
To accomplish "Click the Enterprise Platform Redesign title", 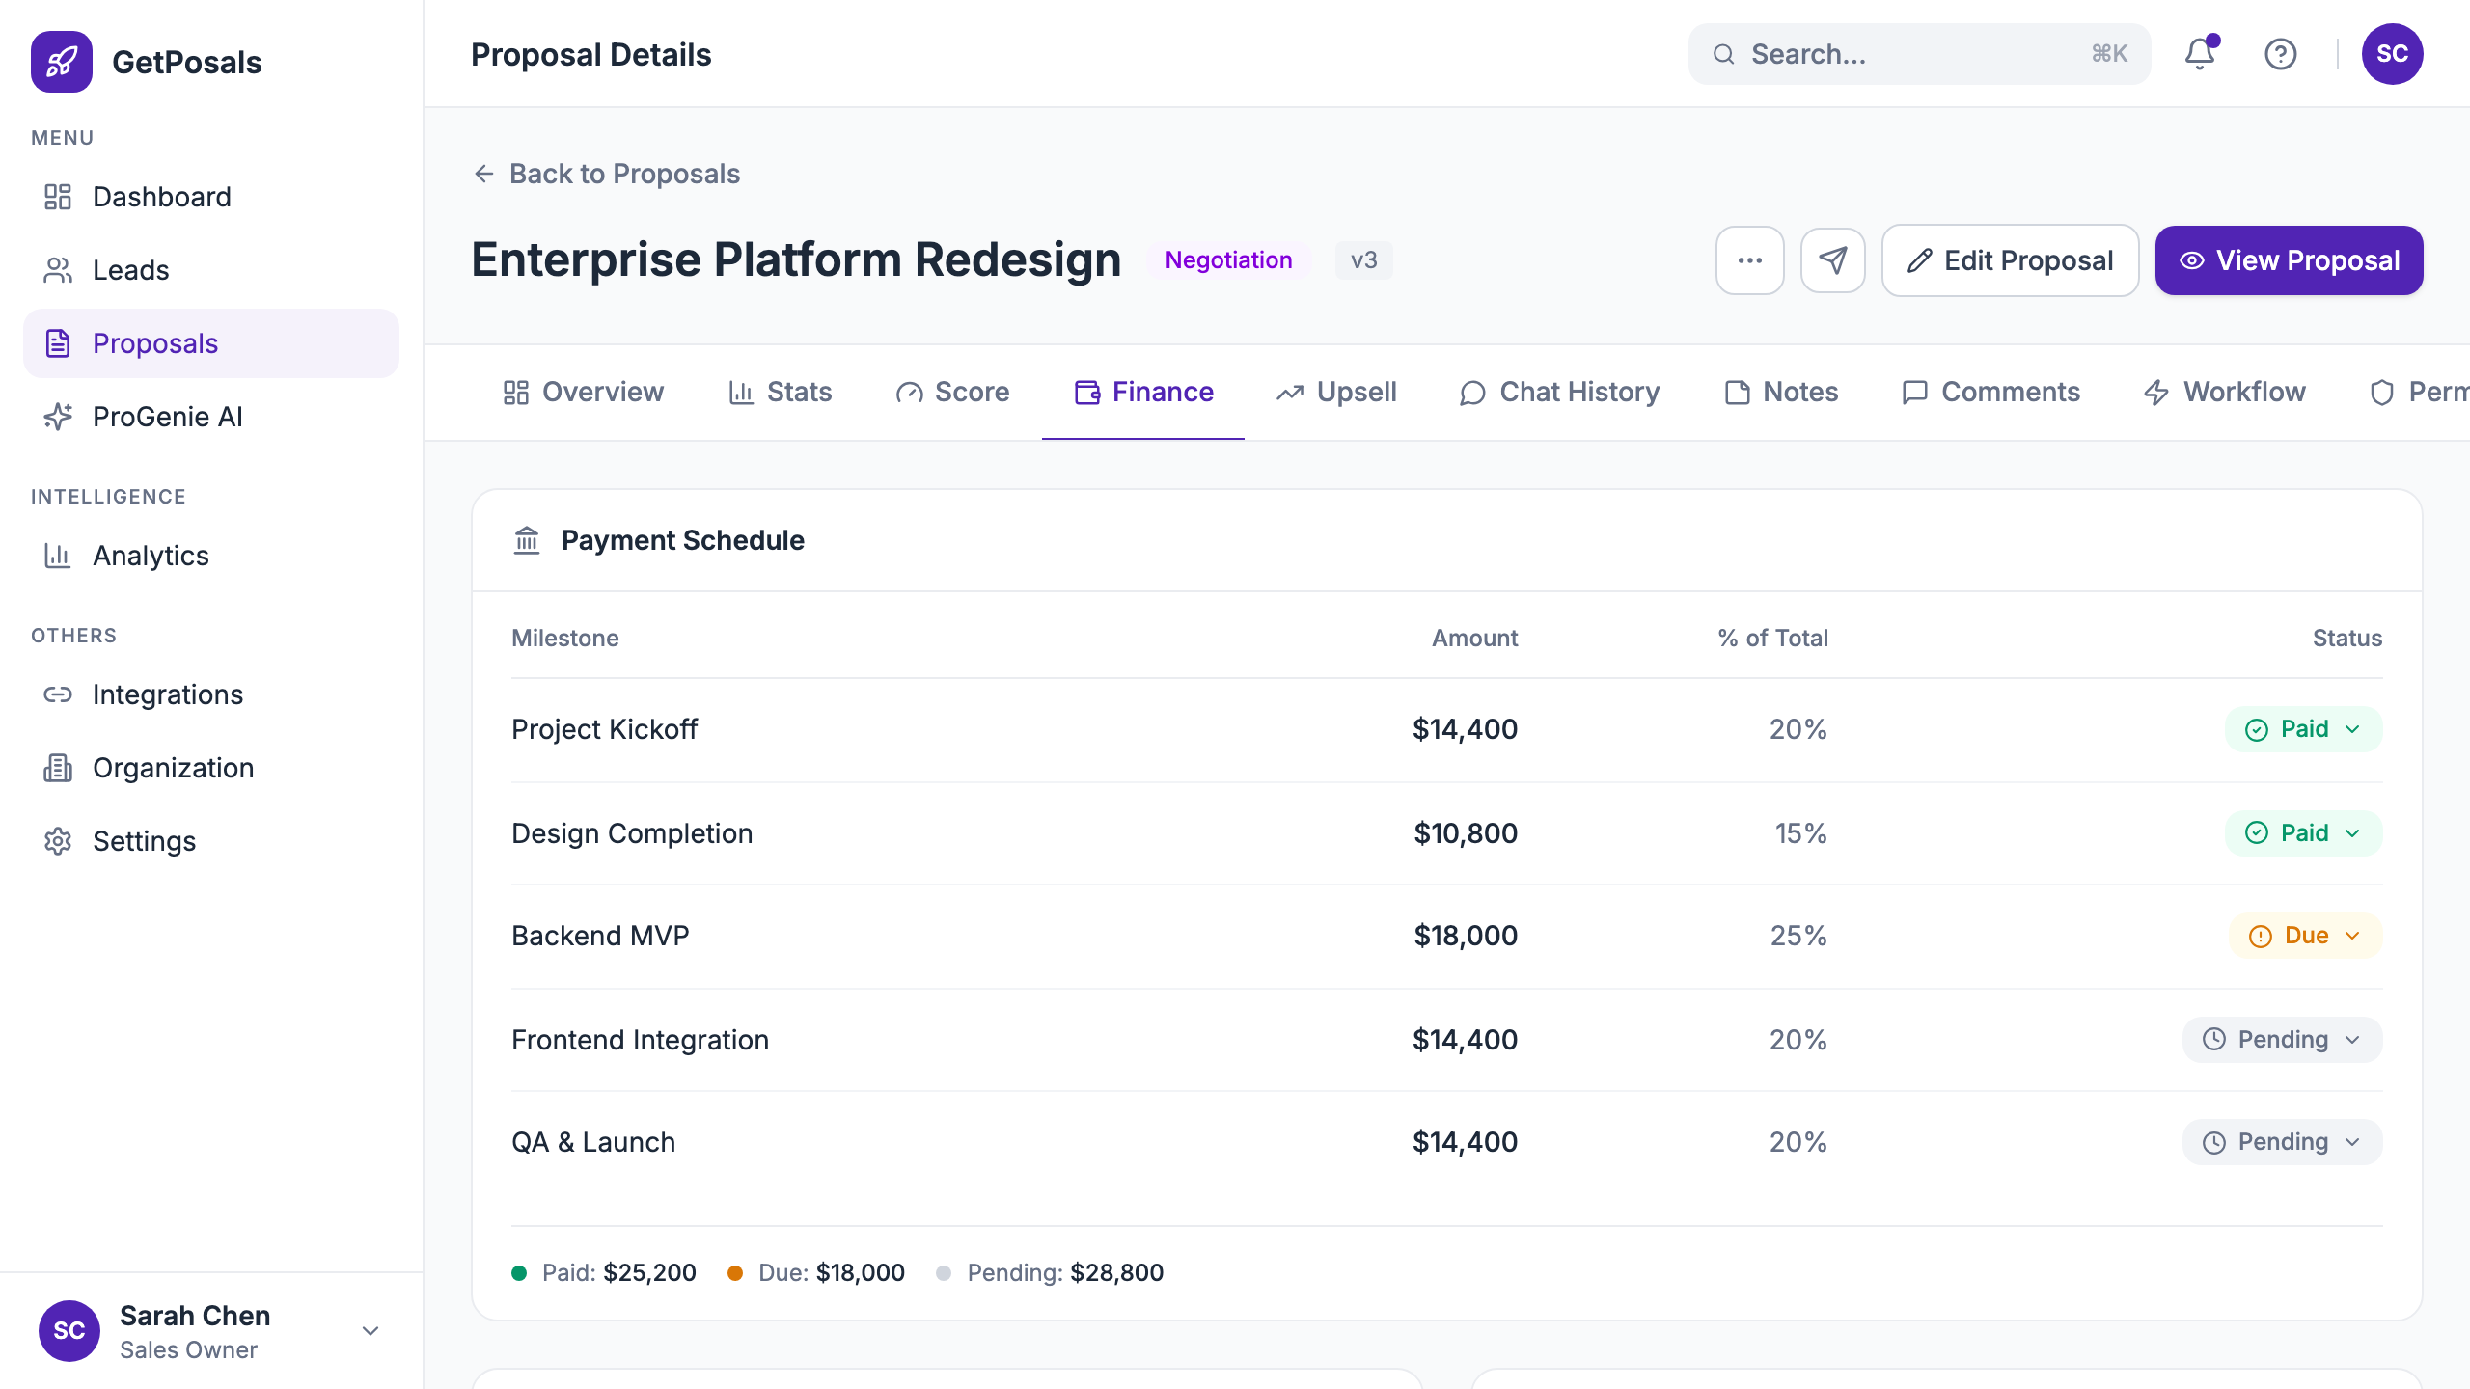I will 796,260.
